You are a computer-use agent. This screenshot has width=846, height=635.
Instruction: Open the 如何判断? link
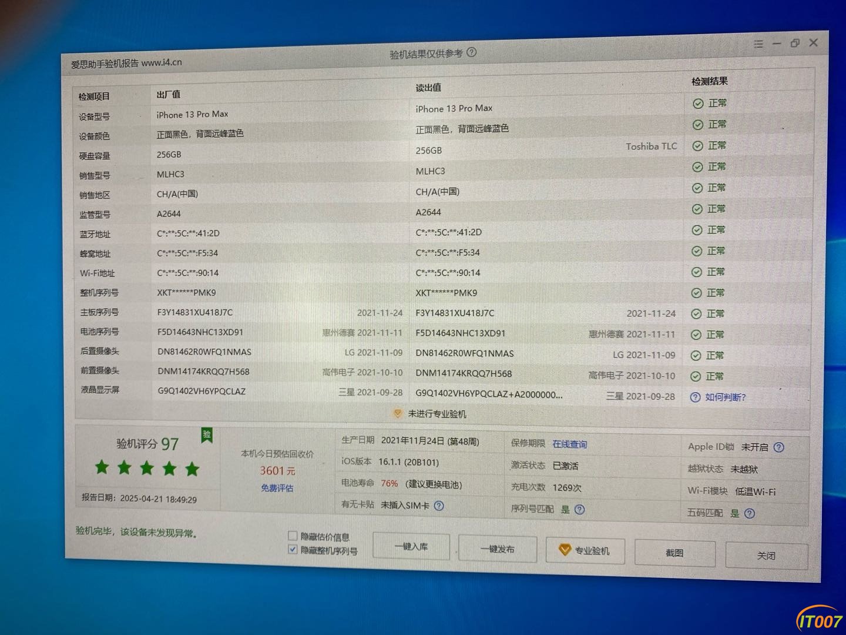(726, 397)
